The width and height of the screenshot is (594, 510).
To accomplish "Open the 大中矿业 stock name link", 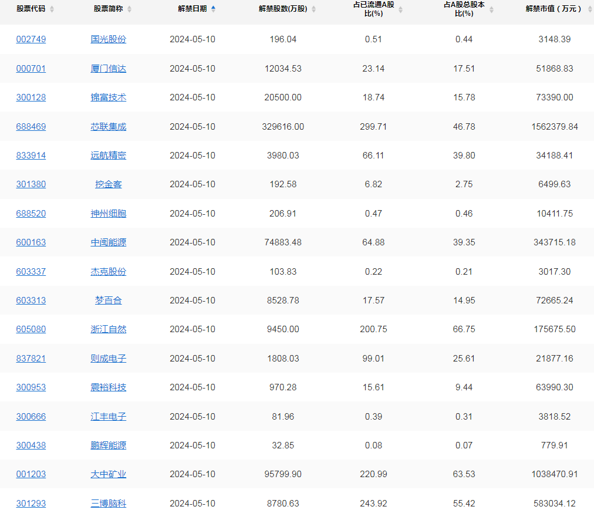I will [x=109, y=474].
